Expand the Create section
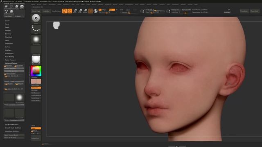This screenshot has height=147, width=262. [7, 21]
